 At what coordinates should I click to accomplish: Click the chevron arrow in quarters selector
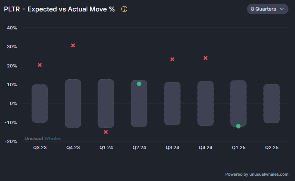coord(282,9)
